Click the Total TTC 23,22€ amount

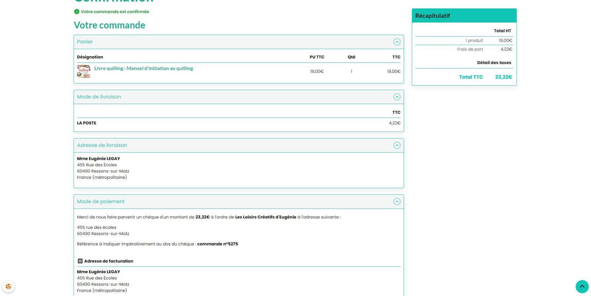[504, 77]
